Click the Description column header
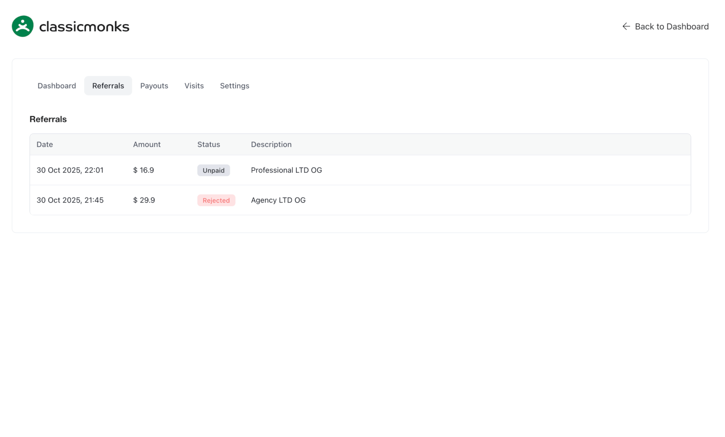The width and height of the screenshot is (725, 437). pos(271,144)
